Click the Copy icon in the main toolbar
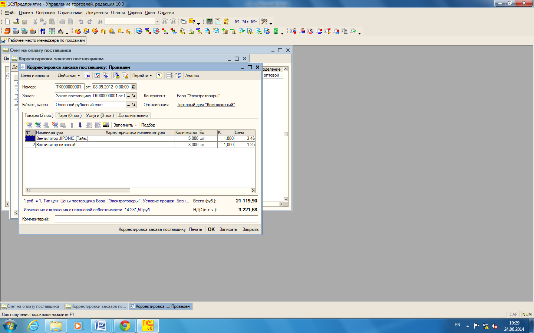 point(43,22)
